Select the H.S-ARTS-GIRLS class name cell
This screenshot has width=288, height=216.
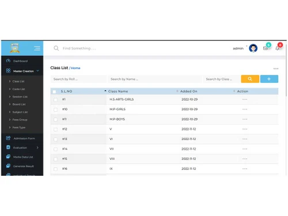[122, 99]
